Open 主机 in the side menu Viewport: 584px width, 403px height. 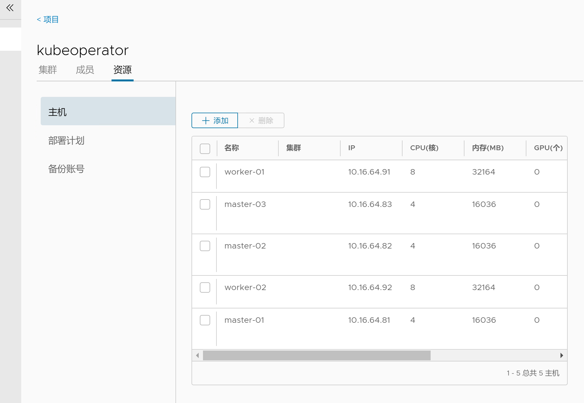[x=108, y=111]
